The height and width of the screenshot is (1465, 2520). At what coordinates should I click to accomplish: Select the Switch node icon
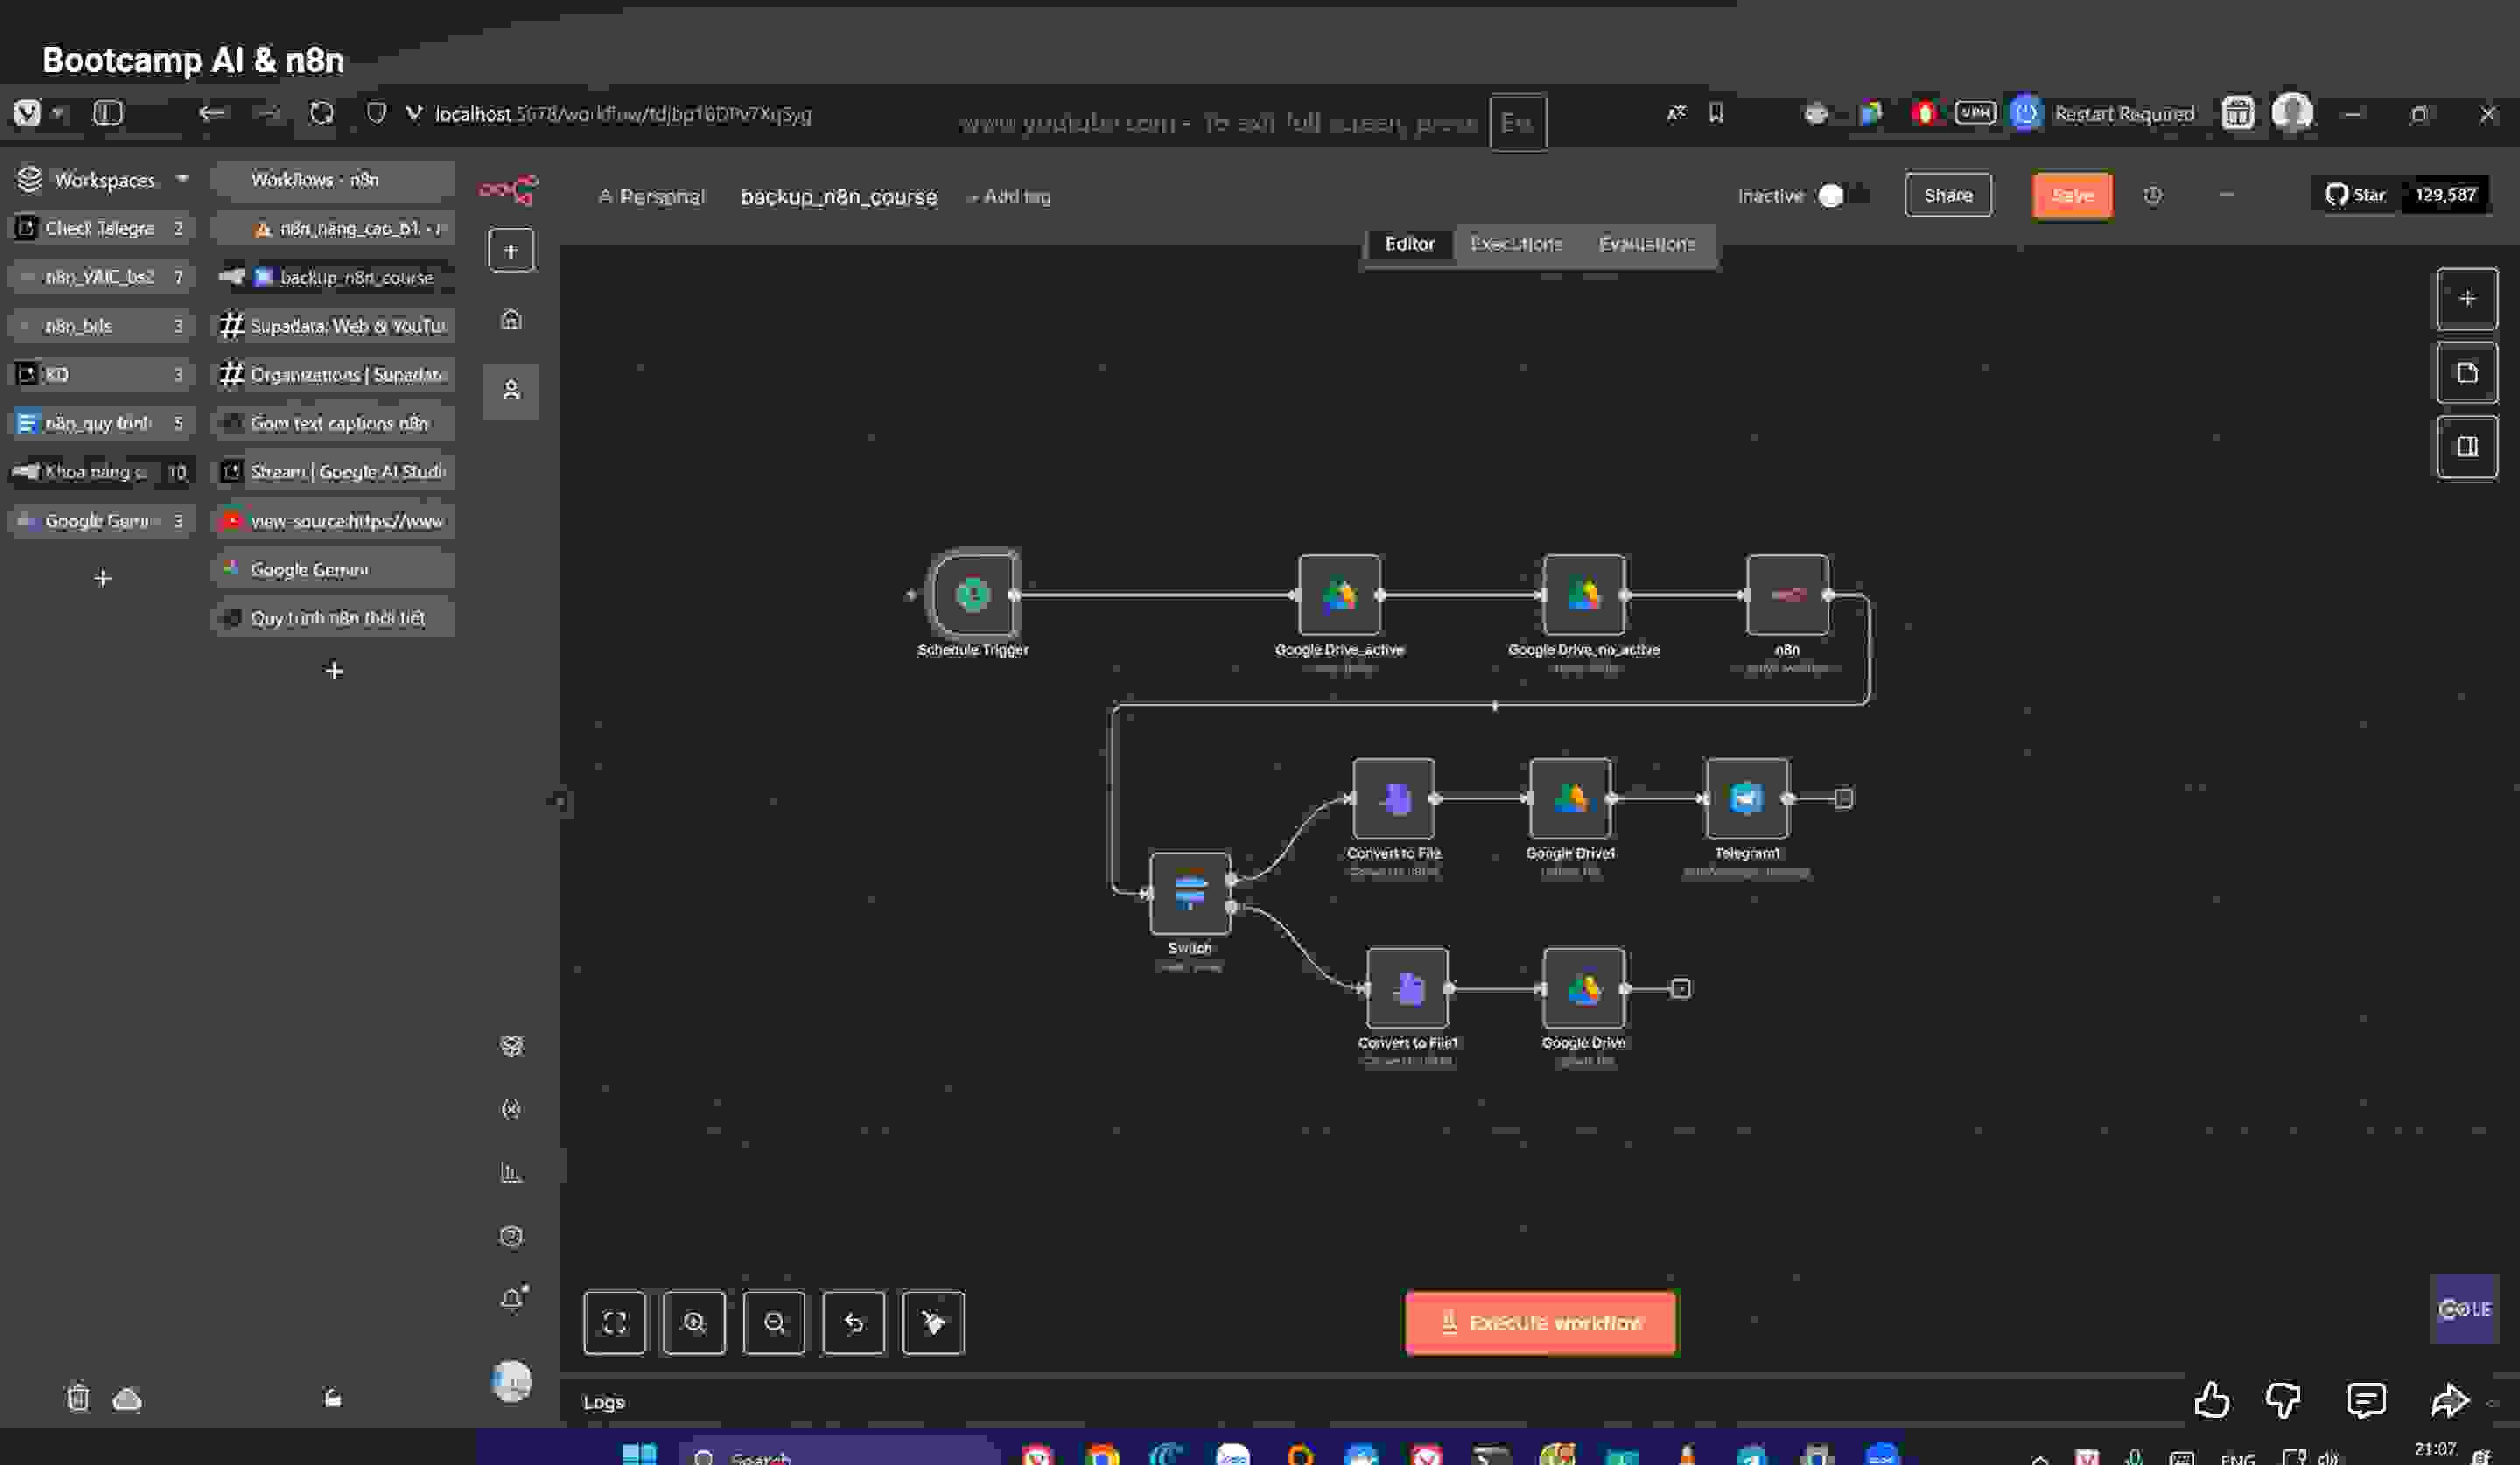(x=1189, y=892)
